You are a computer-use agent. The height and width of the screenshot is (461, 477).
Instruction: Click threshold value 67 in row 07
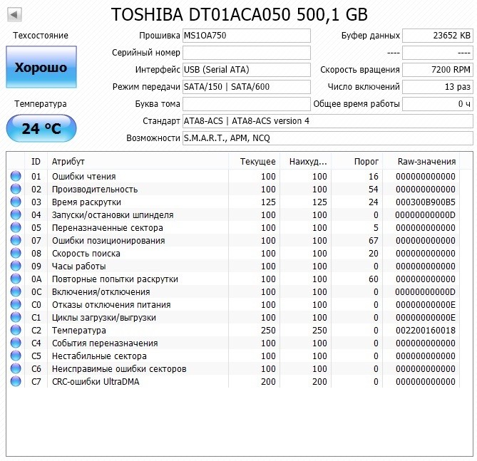pos(374,241)
